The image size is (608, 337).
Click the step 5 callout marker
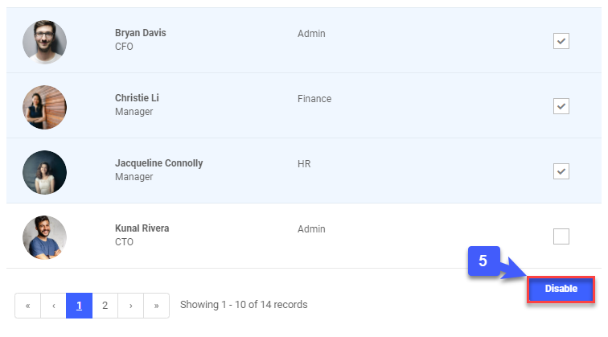[483, 261]
